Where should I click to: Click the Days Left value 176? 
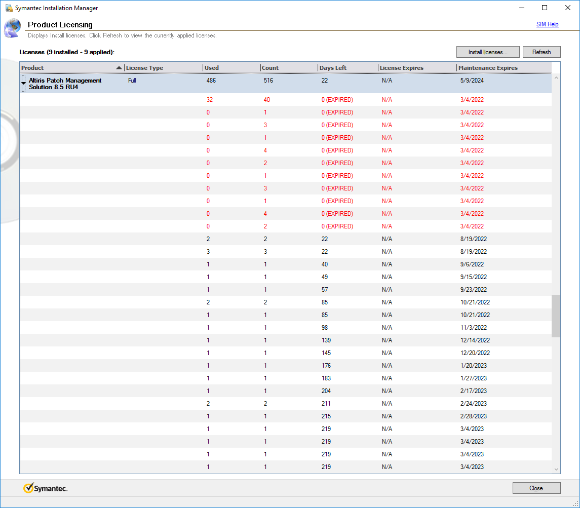[x=326, y=366]
